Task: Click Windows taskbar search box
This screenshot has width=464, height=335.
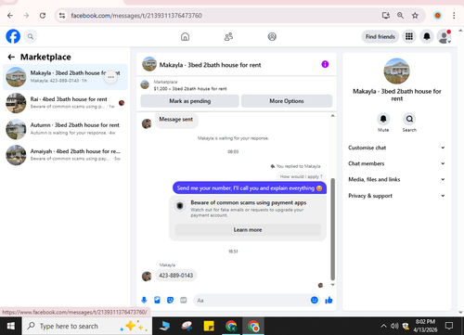Action: (x=87, y=326)
